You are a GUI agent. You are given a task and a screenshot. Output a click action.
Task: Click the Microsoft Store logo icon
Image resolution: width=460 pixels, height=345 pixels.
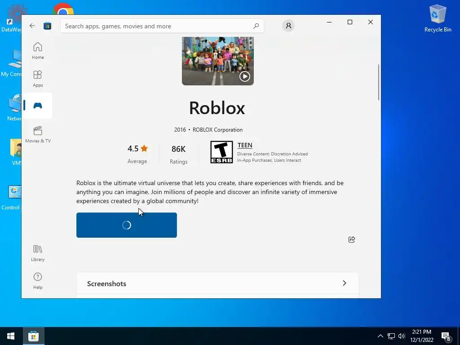pos(47,26)
